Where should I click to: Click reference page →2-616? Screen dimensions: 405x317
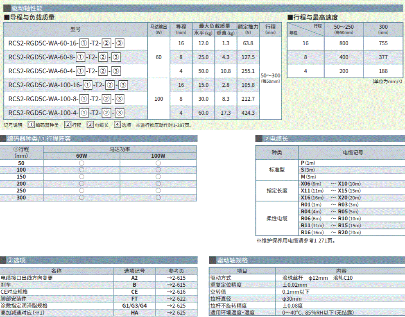tap(176, 292)
